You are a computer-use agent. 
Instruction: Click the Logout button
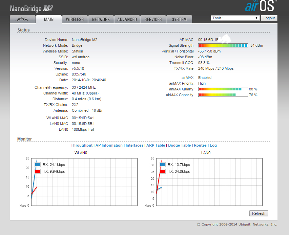[x=269, y=18]
